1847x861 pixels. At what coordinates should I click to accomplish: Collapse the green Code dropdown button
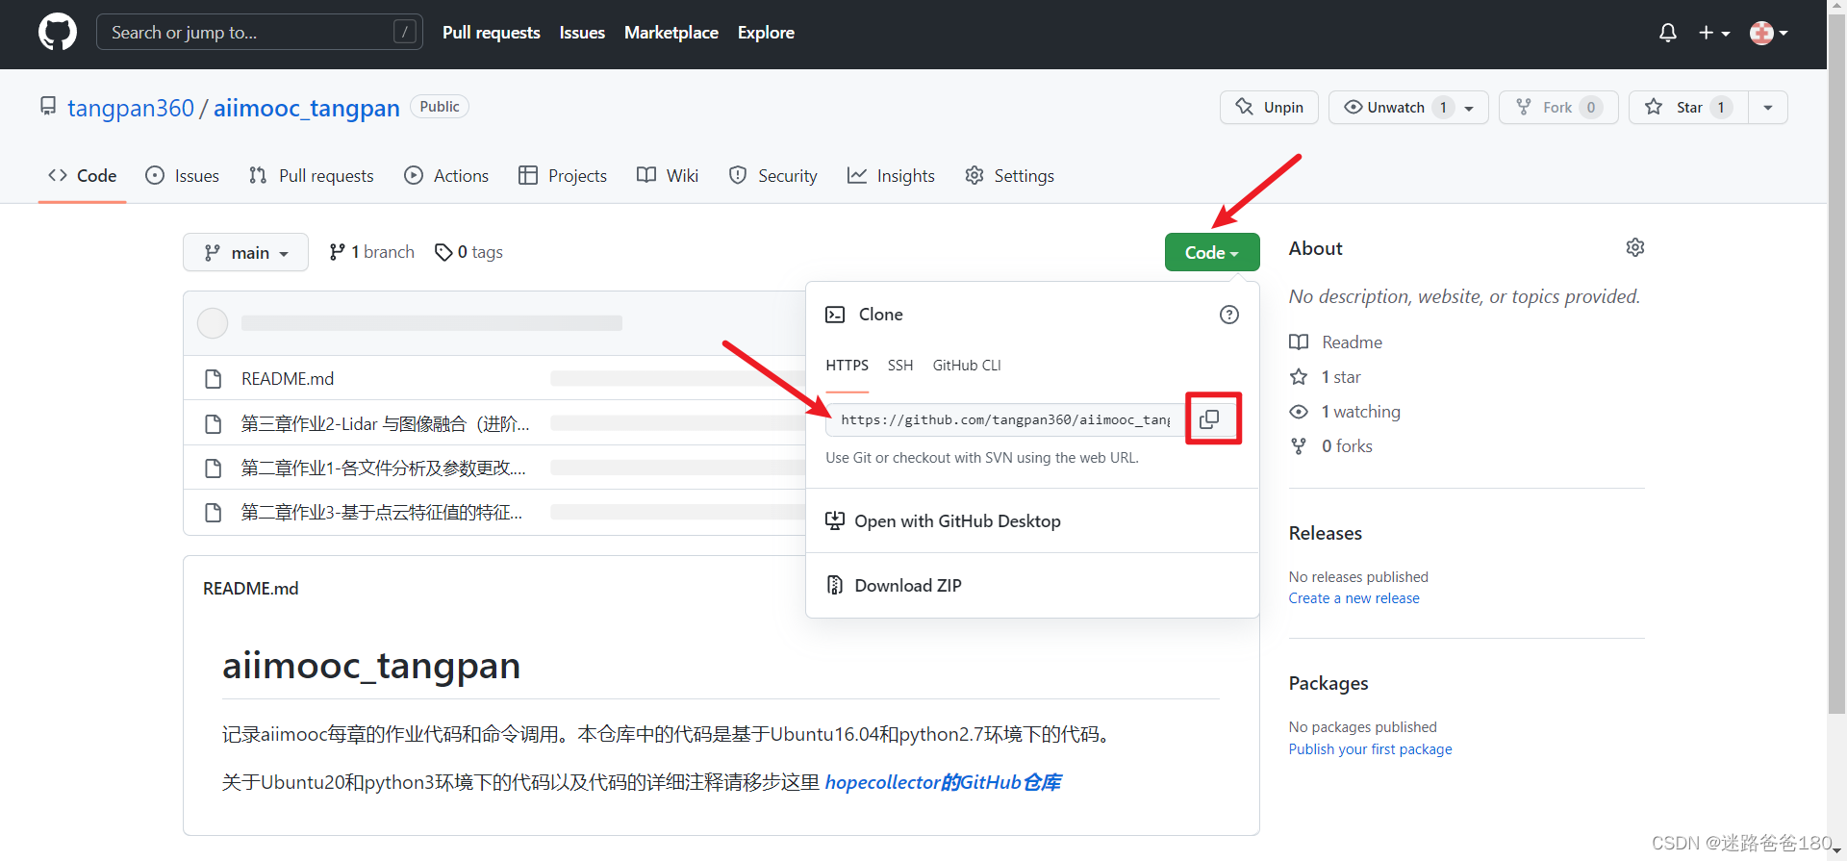[x=1212, y=252]
